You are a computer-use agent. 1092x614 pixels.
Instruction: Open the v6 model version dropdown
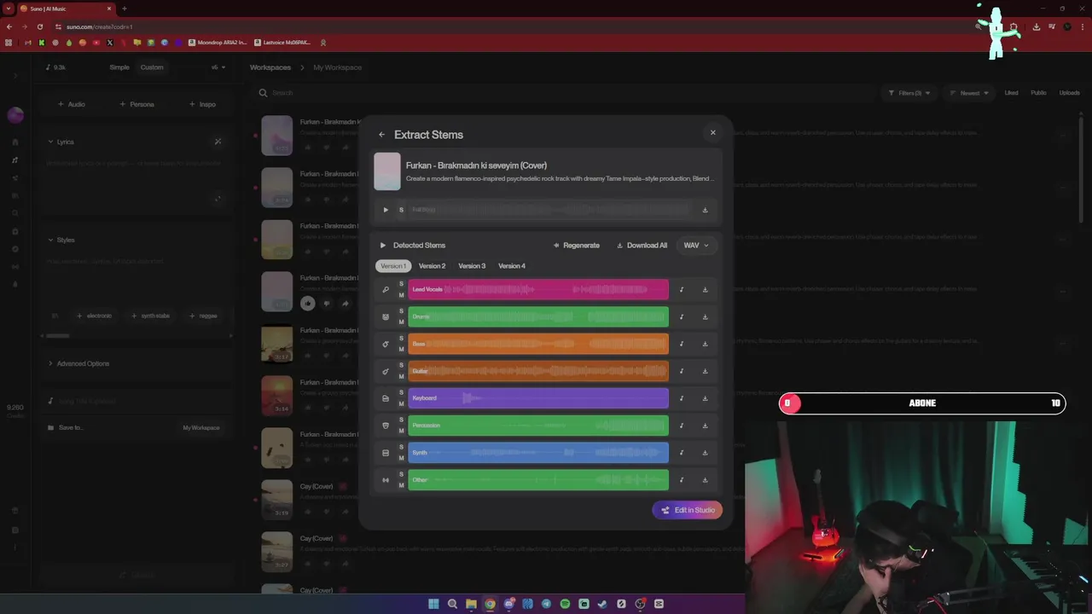(x=217, y=67)
